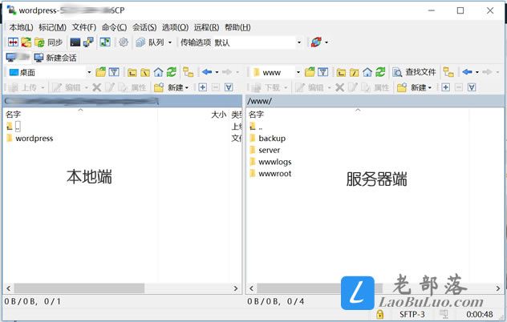Open the 标记(M) menu

(52, 27)
